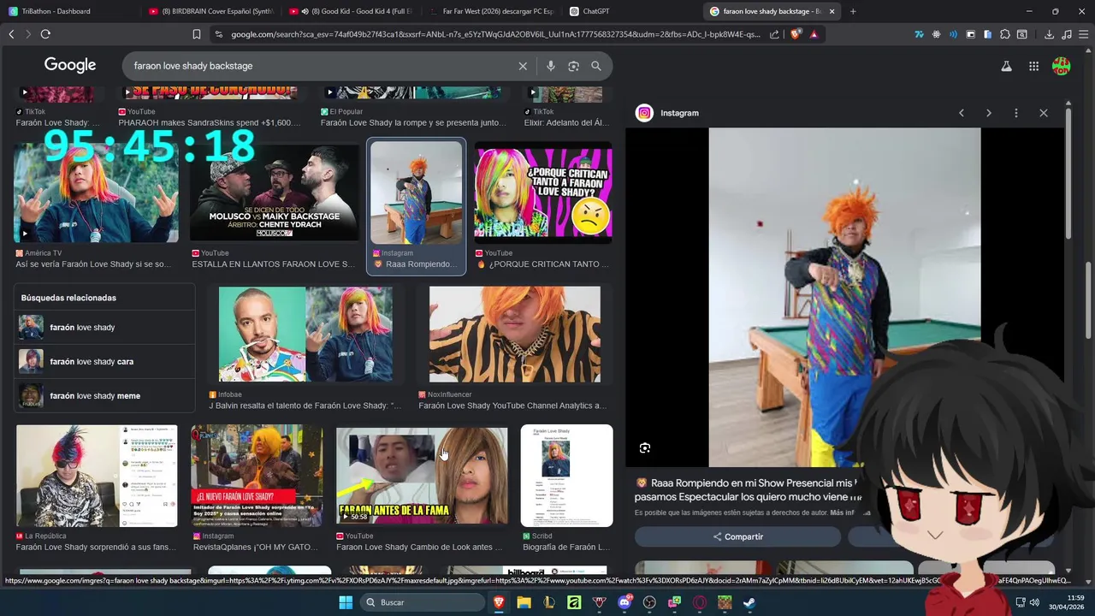This screenshot has width=1095, height=616.
Task: Open the MOLUSCO vs MAIKY BACKSTAGE thumbnail
Action: [x=274, y=193]
